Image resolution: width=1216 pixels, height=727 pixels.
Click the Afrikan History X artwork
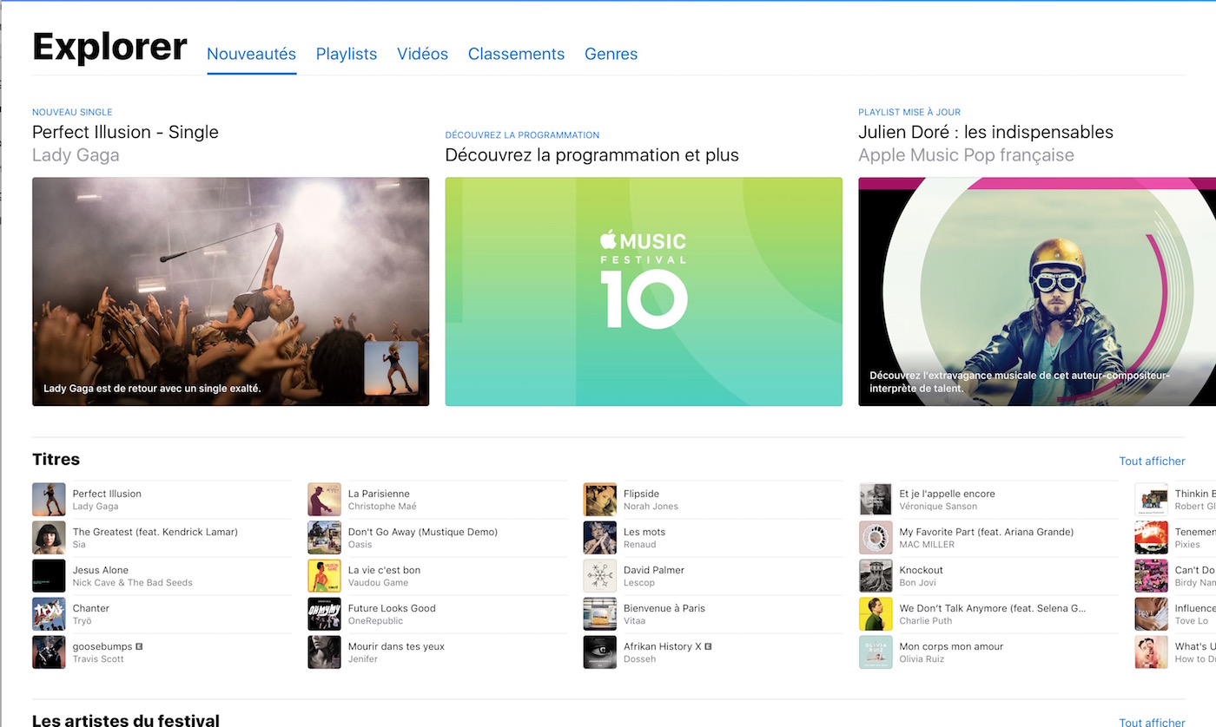600,652
